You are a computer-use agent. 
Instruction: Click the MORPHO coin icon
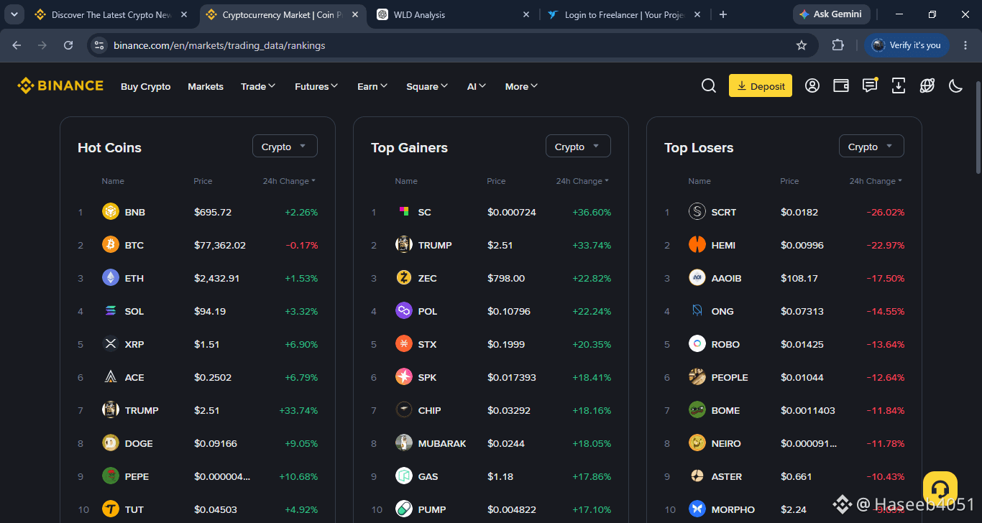(697, 509)
